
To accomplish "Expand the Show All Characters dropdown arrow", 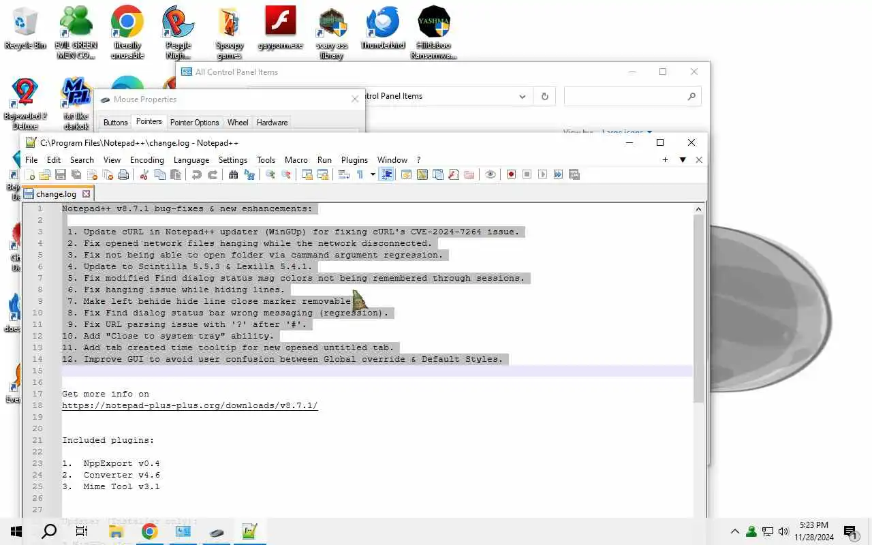I will point(373,174).
